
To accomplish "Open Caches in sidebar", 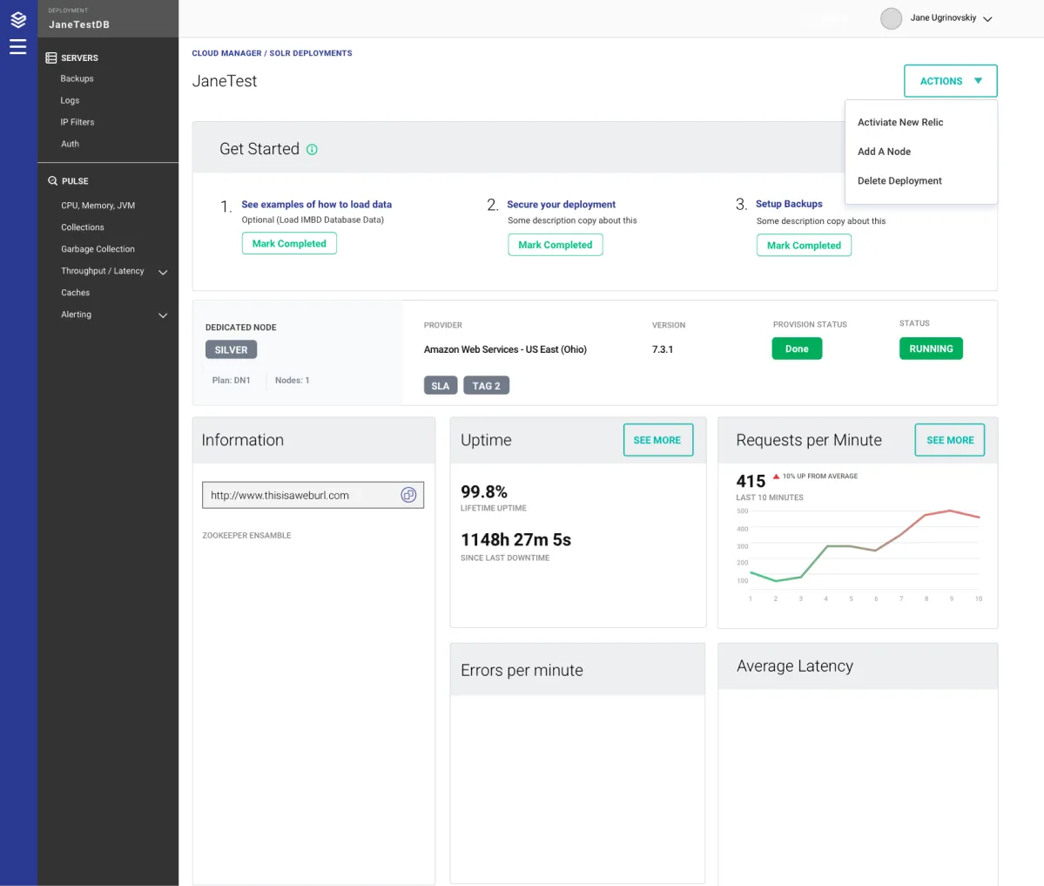I will (x=75, y=293).
